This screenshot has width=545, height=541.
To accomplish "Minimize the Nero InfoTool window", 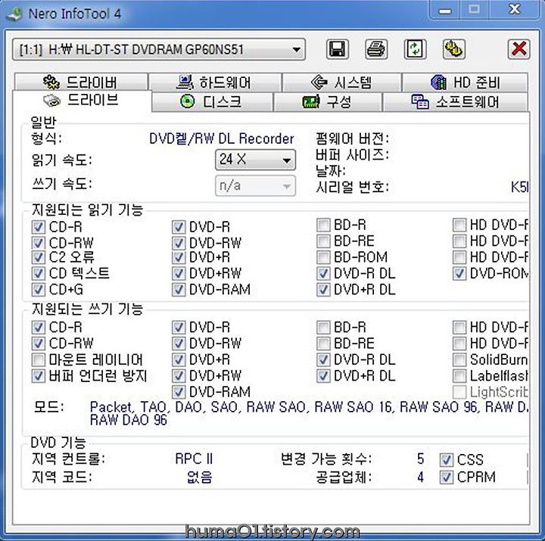I will pyautogui.click(x=444, y=10).
